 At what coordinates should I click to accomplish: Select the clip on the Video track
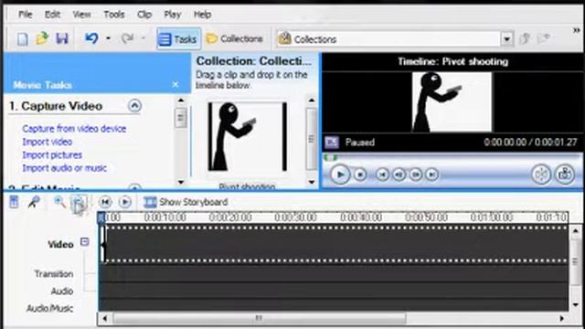point(103,244)
